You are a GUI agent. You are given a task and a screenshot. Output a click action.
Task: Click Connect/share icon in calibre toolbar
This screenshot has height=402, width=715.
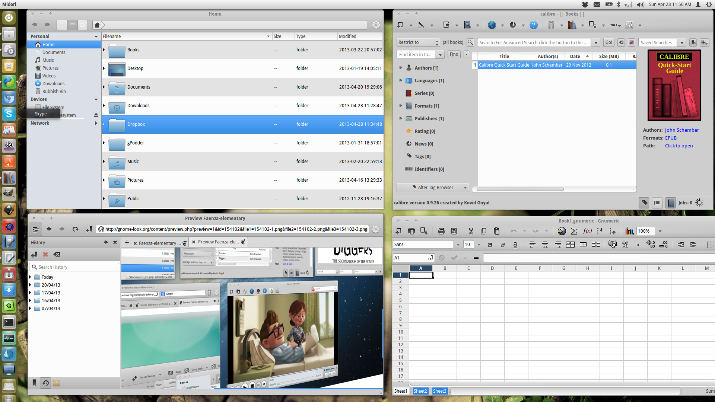(613, 25)
